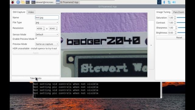Screen dimensions: 195x110
Task: Launch the web browser globe icon
Action: click(18, 2)
